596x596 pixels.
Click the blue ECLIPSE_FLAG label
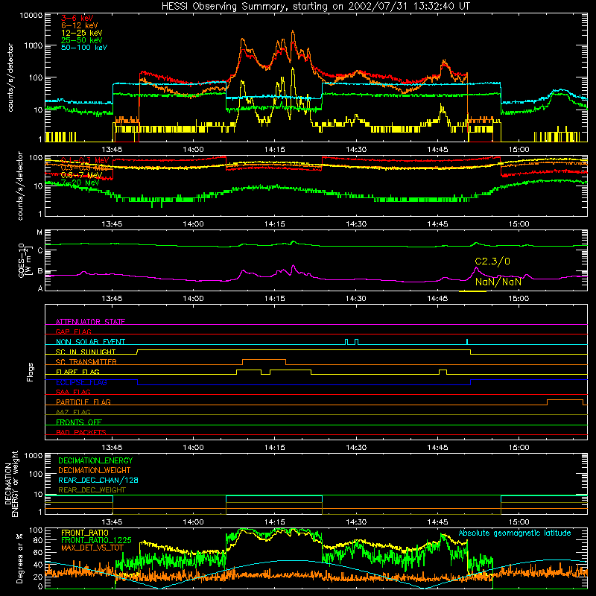click(81, 382)
